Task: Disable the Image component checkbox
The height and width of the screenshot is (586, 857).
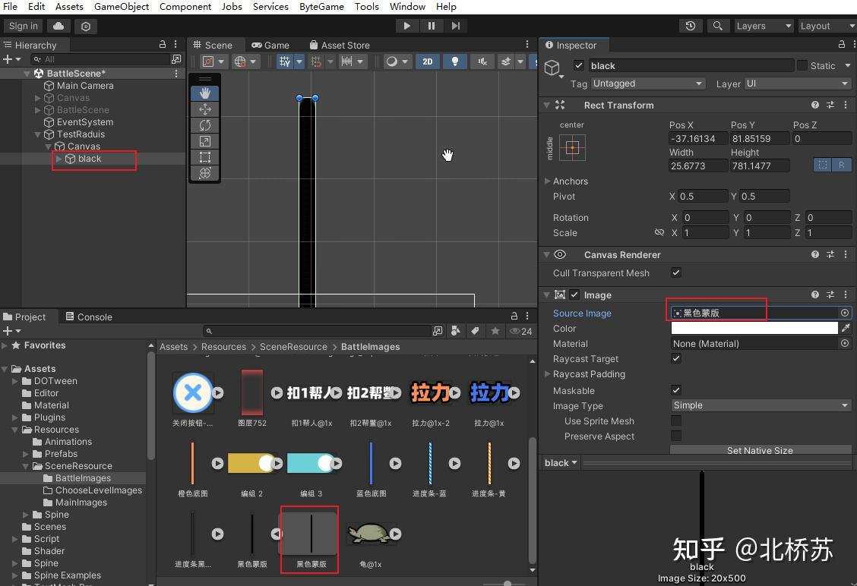Action: [x=574, y=295]
